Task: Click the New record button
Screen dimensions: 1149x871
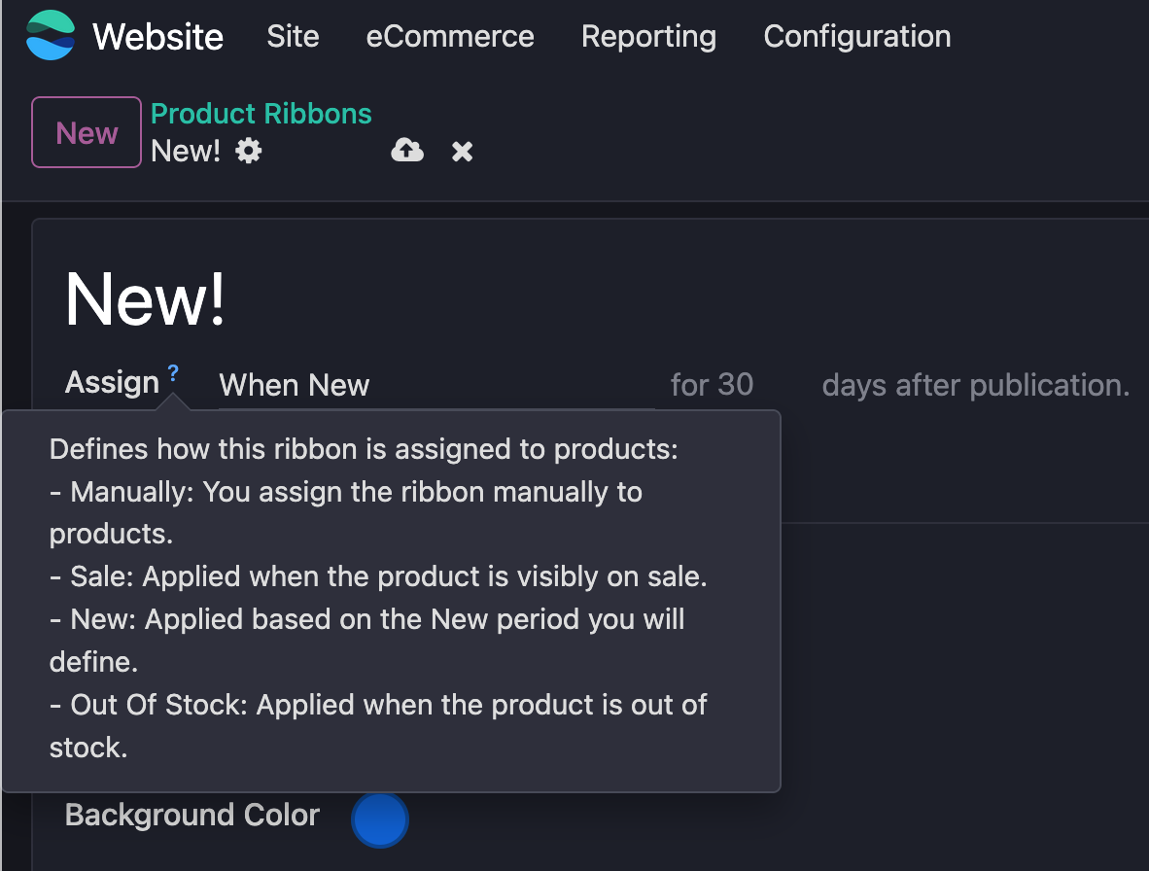Action: [x=87, y=132]
